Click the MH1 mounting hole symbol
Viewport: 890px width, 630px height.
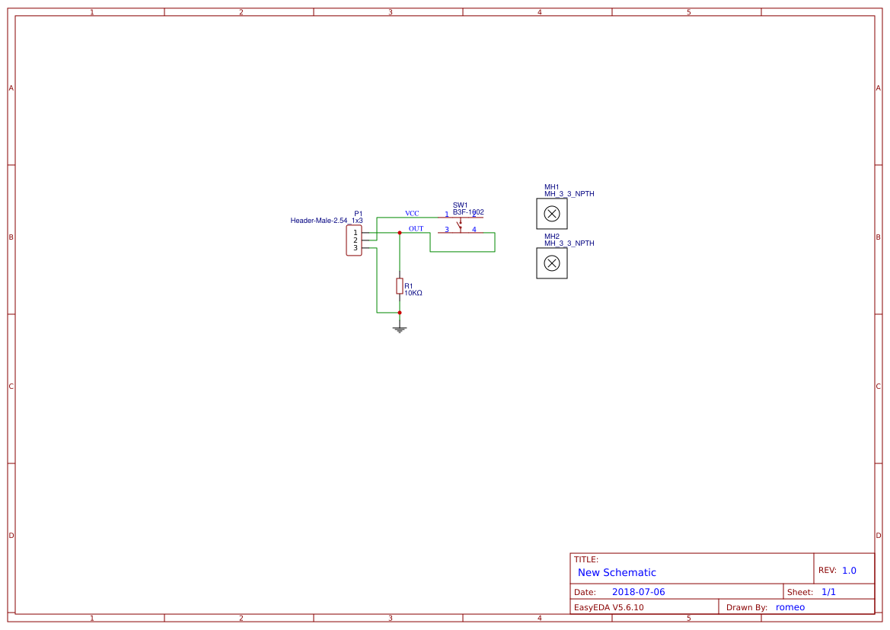(x=551, y=214)
